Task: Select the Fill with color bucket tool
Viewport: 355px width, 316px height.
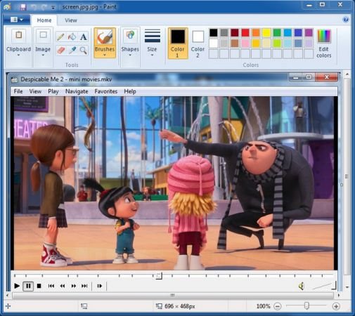Action: coord(72,37)
